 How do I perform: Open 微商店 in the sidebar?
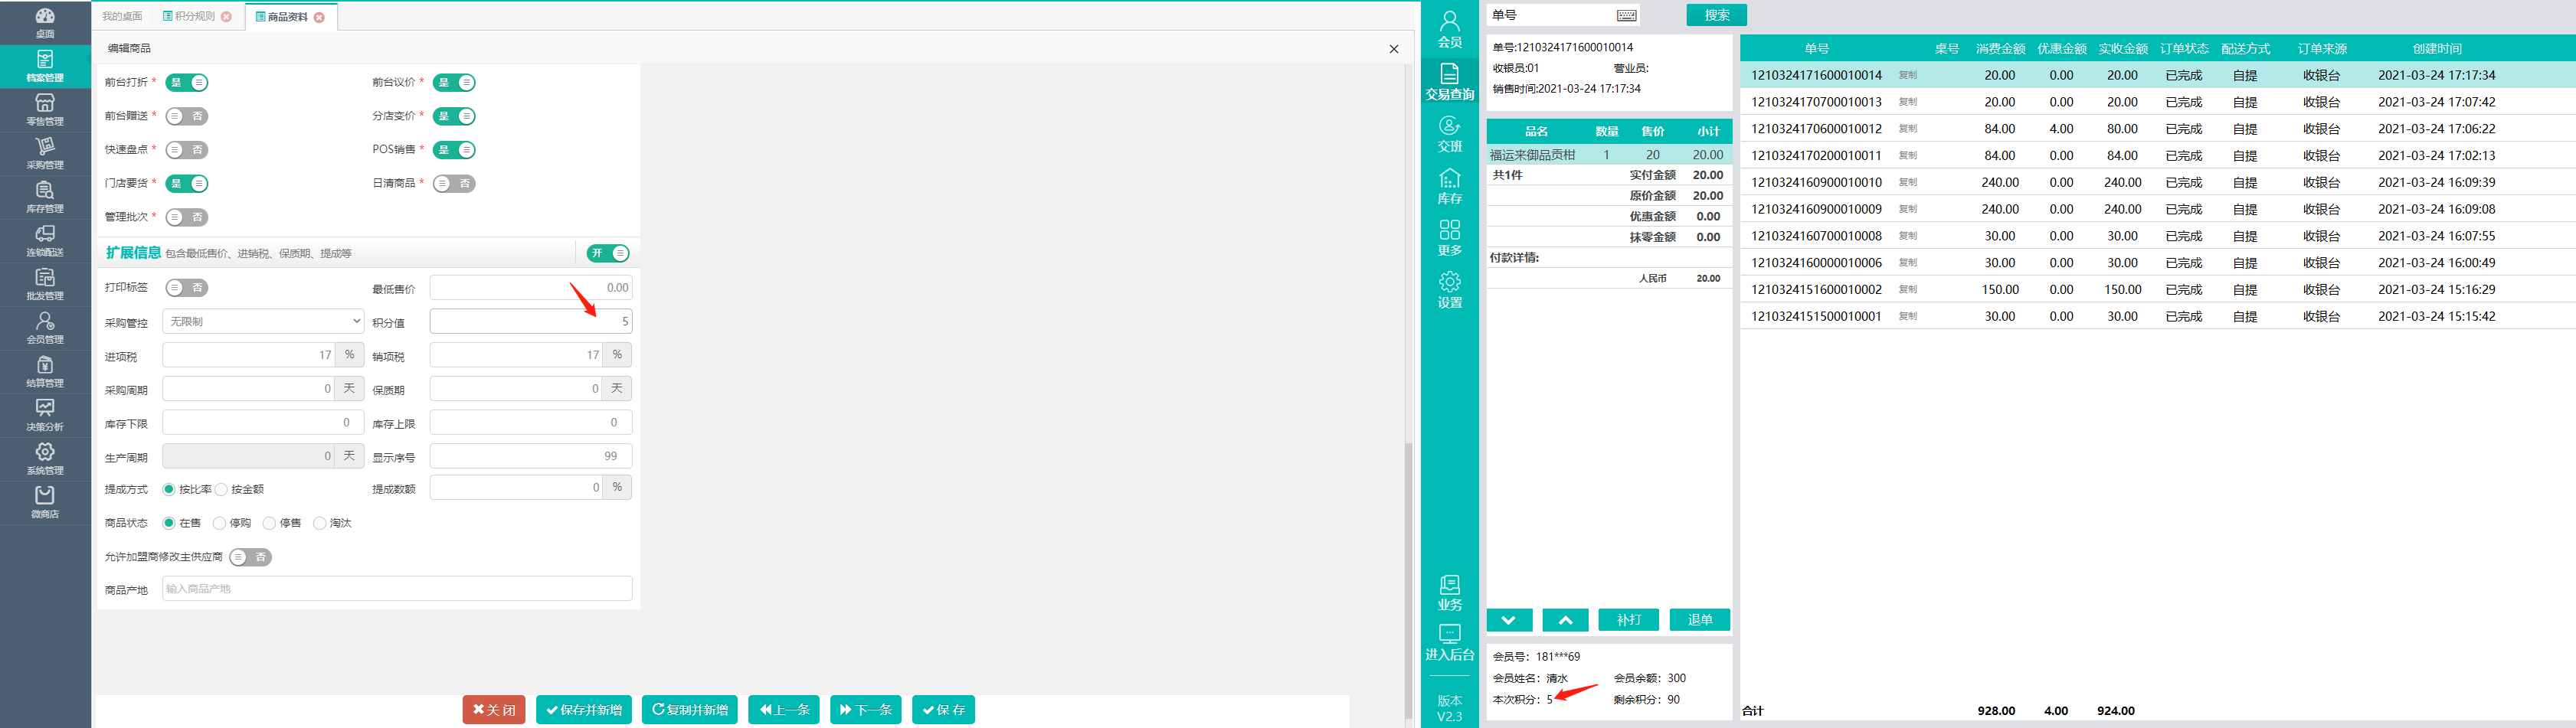(x=45, y=502)
